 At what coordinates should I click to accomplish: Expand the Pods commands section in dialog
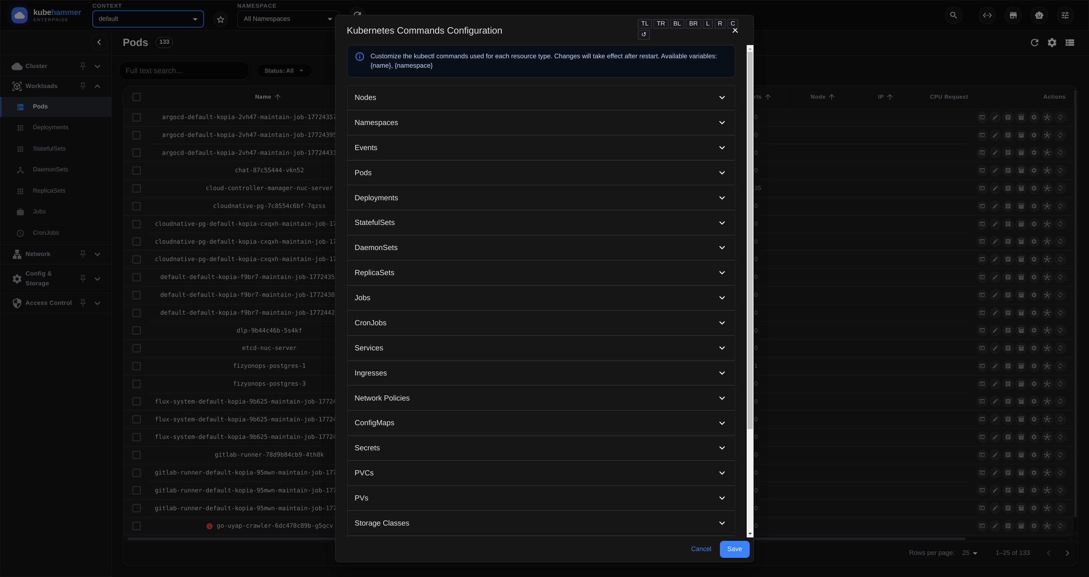pyautogui.click(x=541, y=173)
